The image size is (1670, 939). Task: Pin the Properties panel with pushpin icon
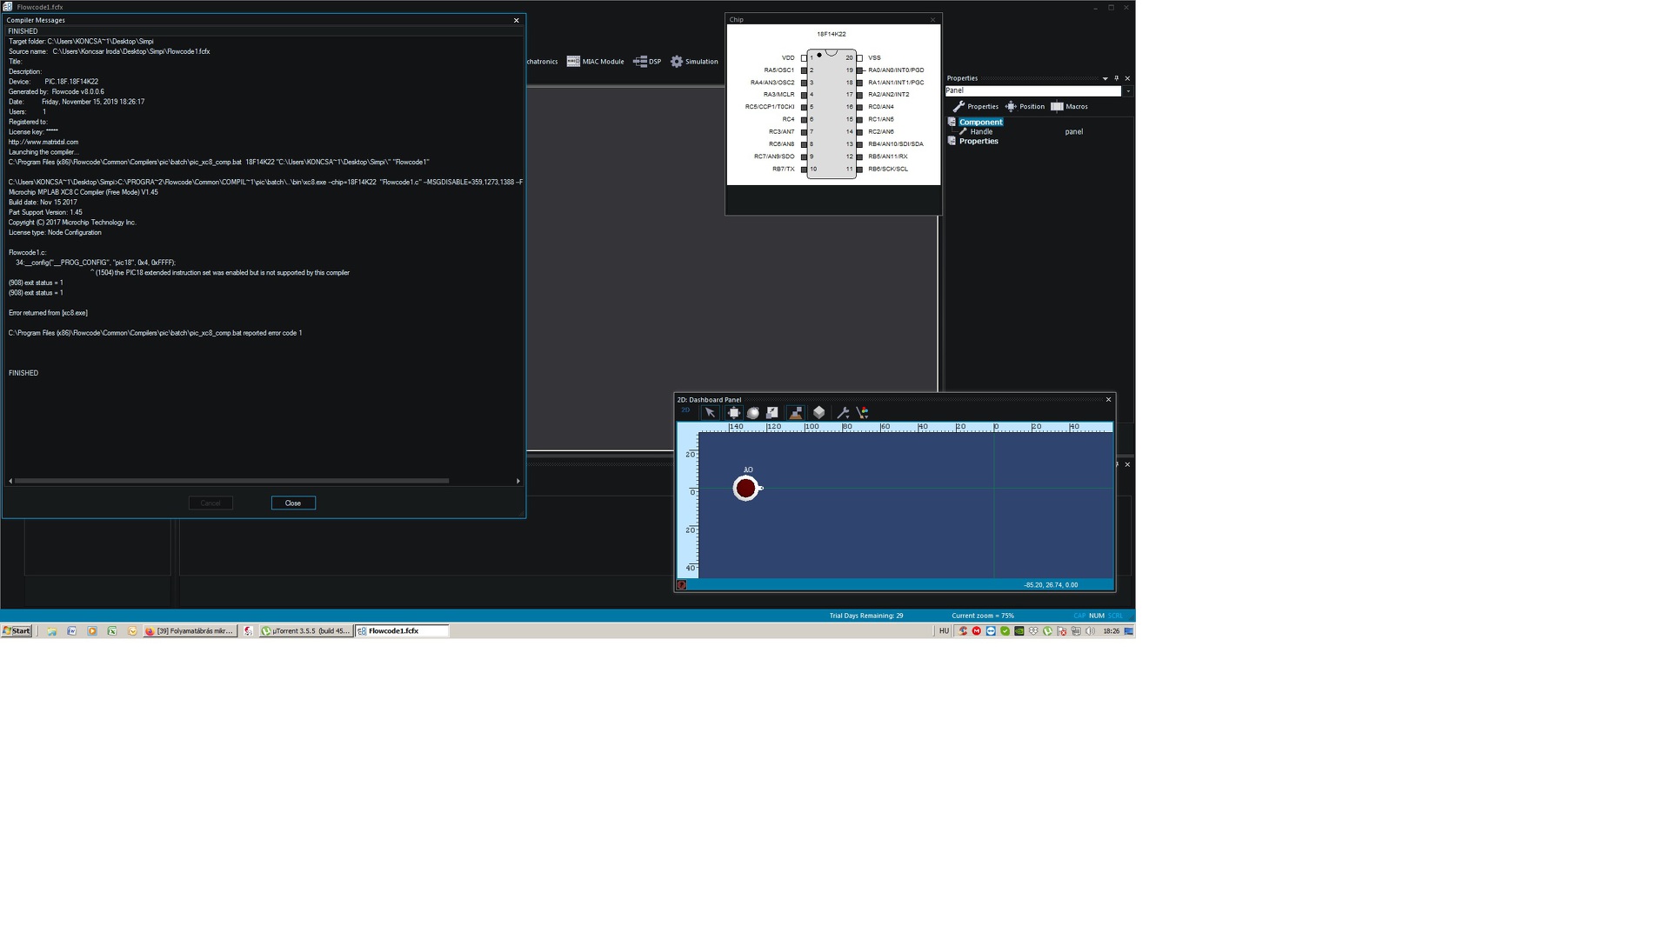click(1117, 78)
